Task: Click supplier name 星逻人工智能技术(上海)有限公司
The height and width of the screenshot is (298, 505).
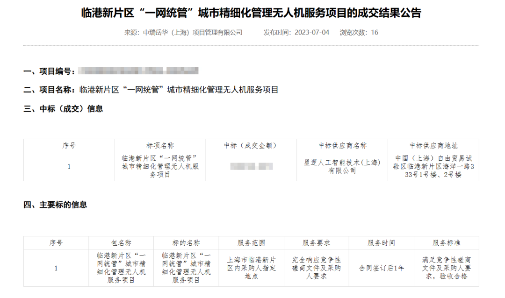Action: (x=342, y=166)
